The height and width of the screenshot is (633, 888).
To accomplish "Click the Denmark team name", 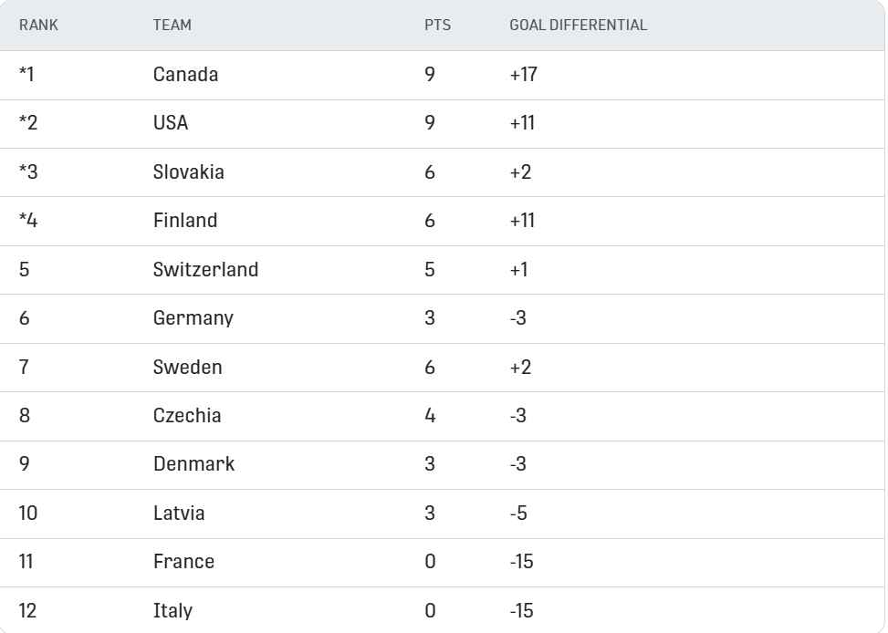I will pos(193,464).
